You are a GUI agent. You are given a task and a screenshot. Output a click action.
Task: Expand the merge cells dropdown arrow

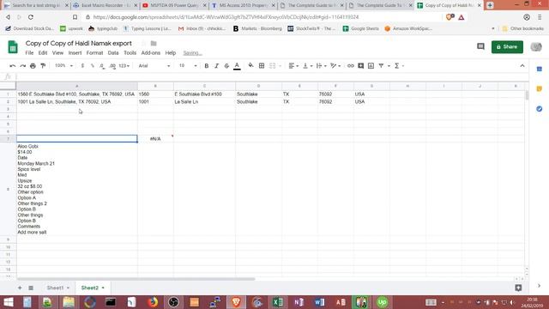point(281,66)
